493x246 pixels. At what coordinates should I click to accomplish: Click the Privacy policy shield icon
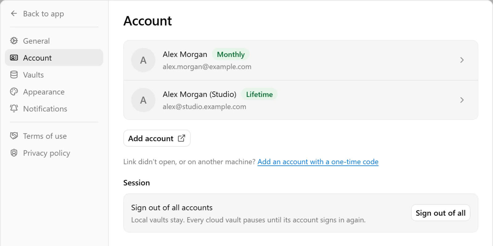point(14,153)
